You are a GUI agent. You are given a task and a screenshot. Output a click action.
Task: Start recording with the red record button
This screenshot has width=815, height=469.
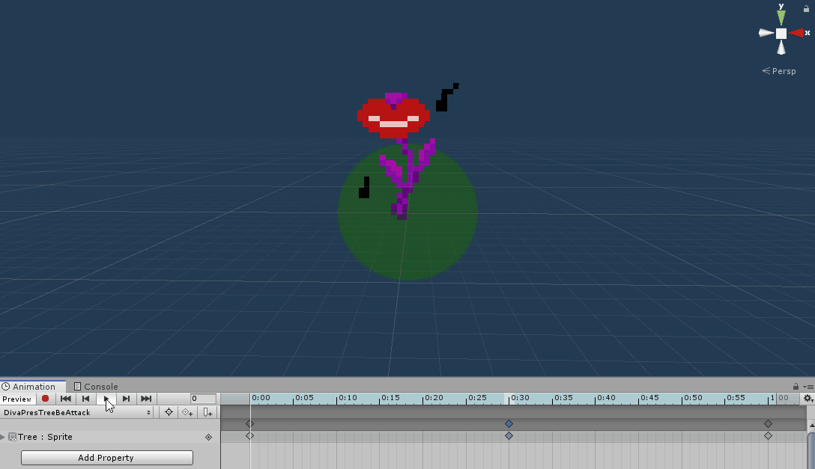45,399
